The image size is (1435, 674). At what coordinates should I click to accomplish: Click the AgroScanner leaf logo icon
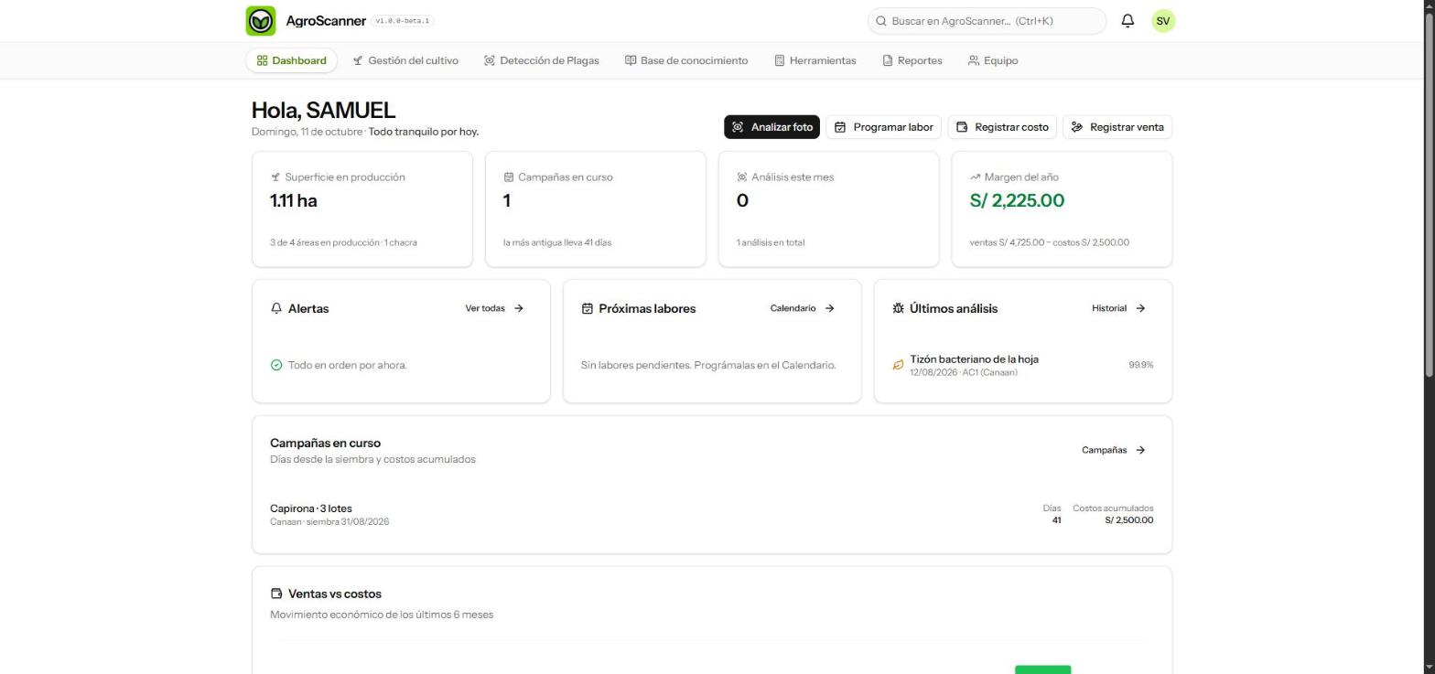coord(261,21)
